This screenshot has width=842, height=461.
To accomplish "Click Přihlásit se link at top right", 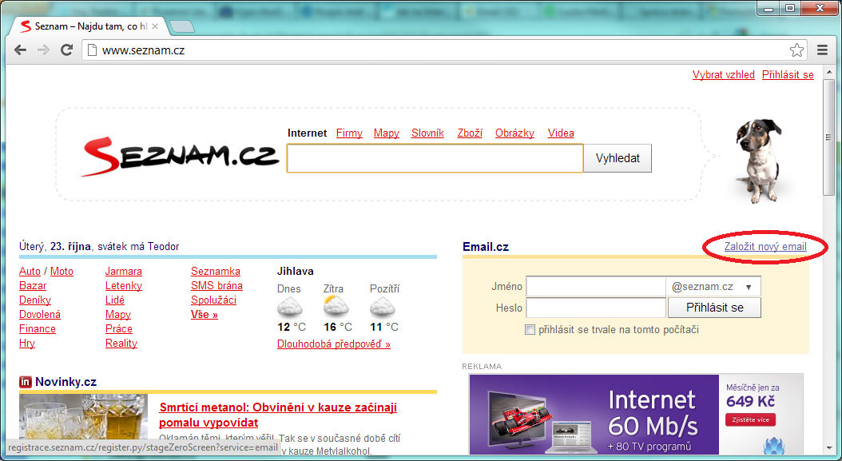I will [788, 74].
